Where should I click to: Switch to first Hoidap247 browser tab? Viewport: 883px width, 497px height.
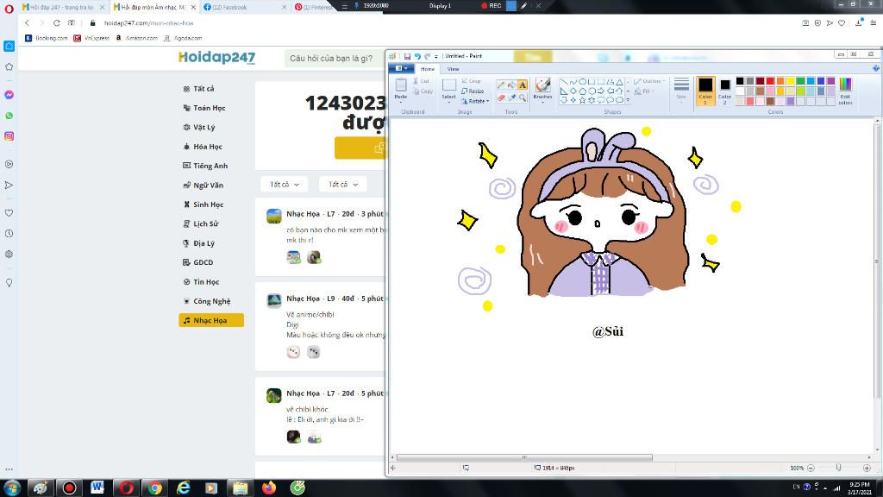[x=62, y=7]
